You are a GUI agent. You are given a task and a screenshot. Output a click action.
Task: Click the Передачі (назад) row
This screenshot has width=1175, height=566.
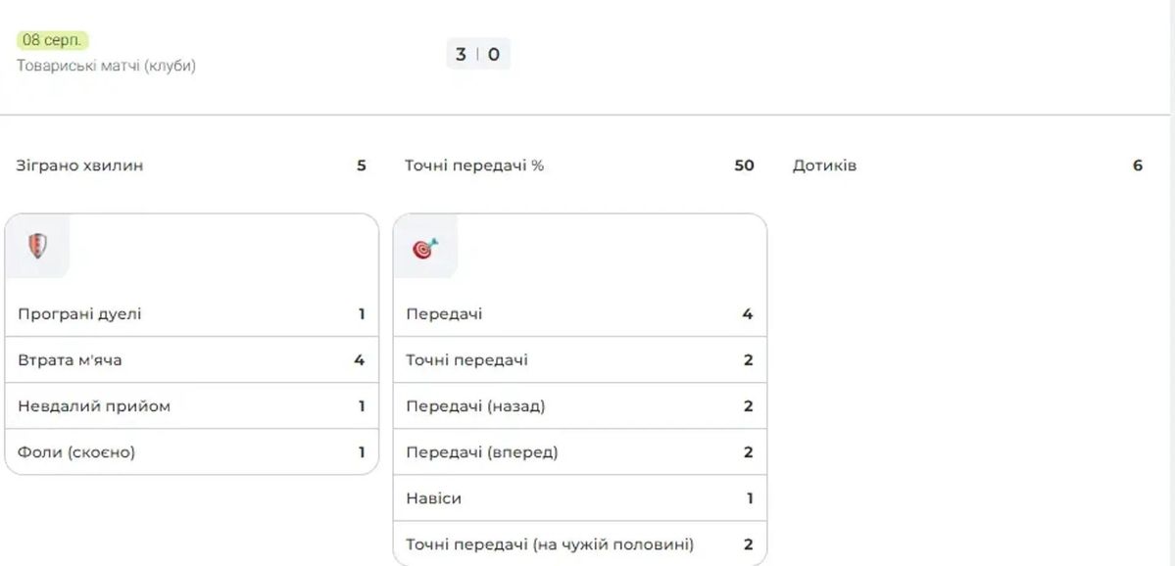(x=580, y=405)
